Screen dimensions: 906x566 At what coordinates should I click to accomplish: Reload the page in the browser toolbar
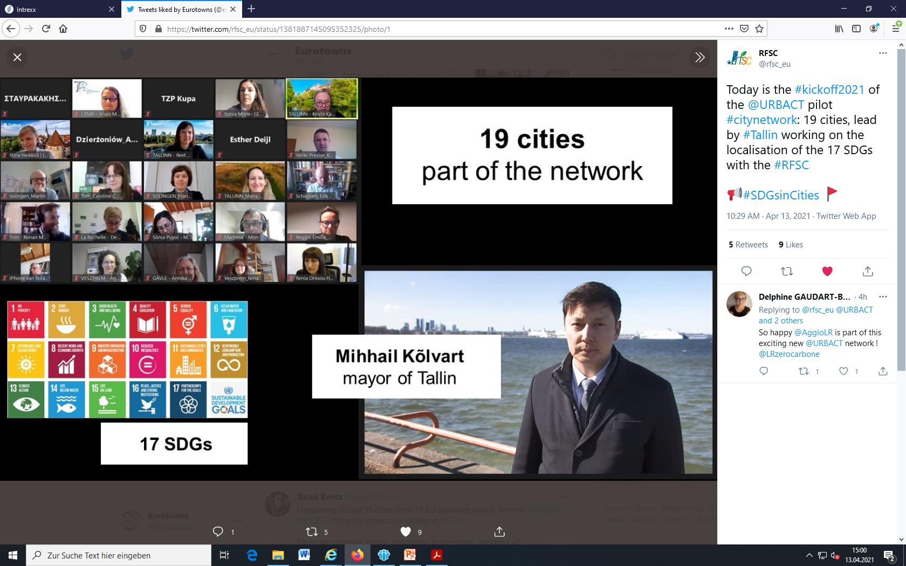click(46, 29)
